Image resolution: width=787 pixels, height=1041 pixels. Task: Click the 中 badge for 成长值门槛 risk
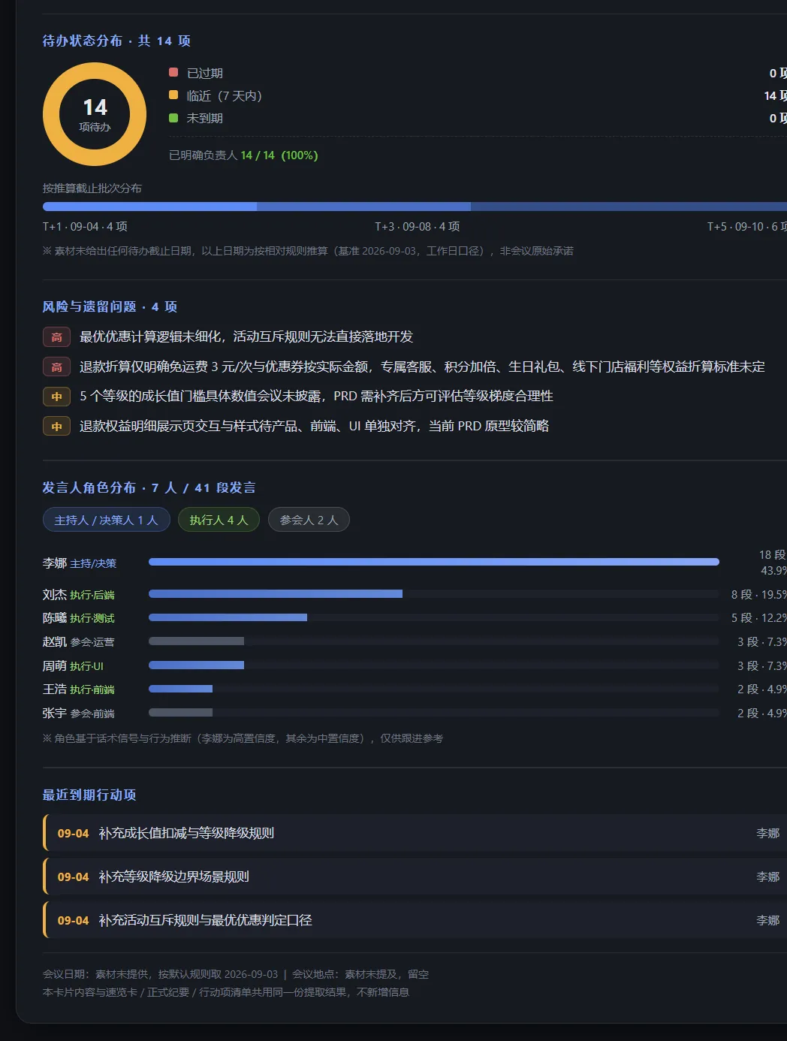click(56, 397)
